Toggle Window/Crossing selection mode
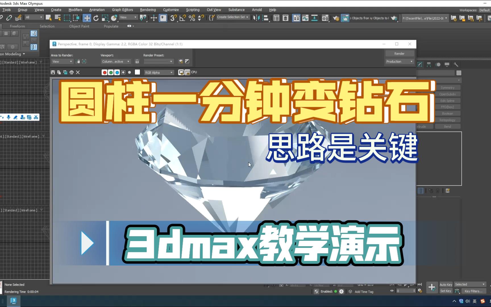The height and width of the screenshot is (307, 491). [76, 18]
